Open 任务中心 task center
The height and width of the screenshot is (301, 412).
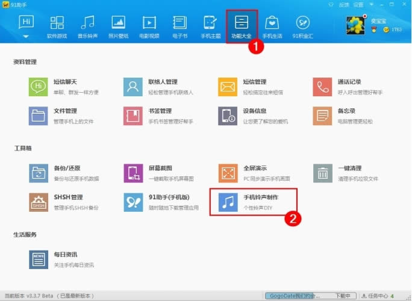coord(378,296)
